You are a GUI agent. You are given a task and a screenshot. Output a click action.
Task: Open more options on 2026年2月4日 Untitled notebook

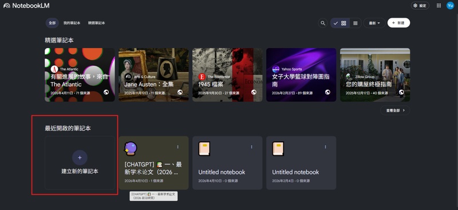coord(325,147)
